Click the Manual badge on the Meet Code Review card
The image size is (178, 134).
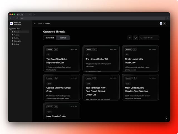point(128,78)
